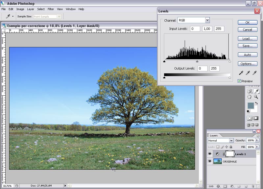Switch foreground and background colors arrow

(256, 104)
